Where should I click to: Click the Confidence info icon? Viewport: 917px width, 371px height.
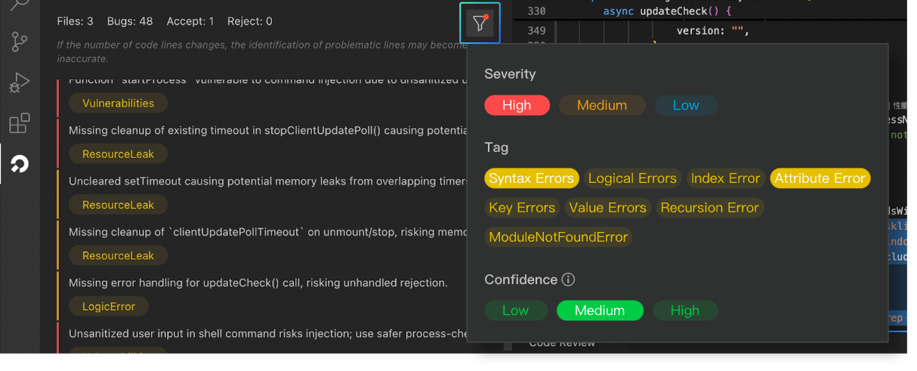(569, 280)
